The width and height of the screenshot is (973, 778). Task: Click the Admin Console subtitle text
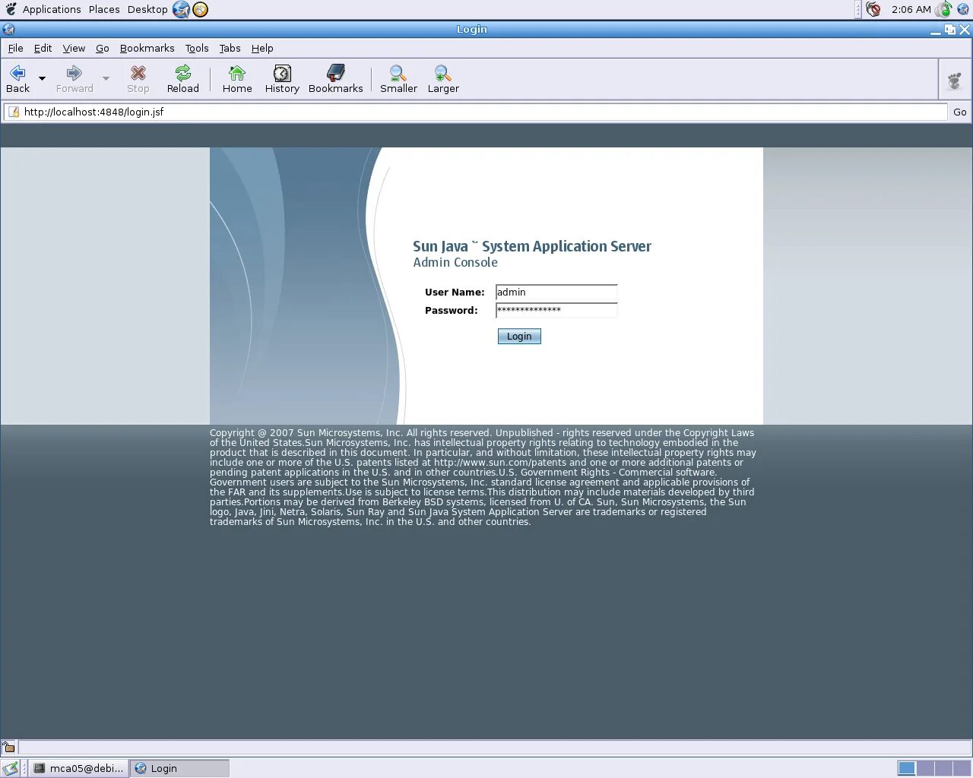[x=455, y=262]
